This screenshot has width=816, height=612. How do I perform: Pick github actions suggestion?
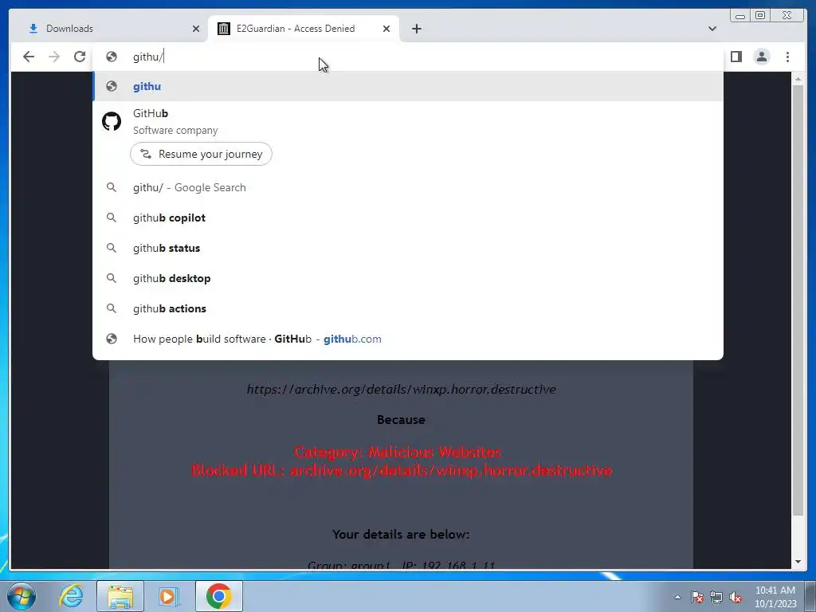pyautogui.click(x=408, y=308)
